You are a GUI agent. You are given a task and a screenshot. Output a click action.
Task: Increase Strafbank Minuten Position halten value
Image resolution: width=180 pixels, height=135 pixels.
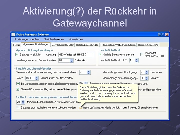[x=23, y=101]
